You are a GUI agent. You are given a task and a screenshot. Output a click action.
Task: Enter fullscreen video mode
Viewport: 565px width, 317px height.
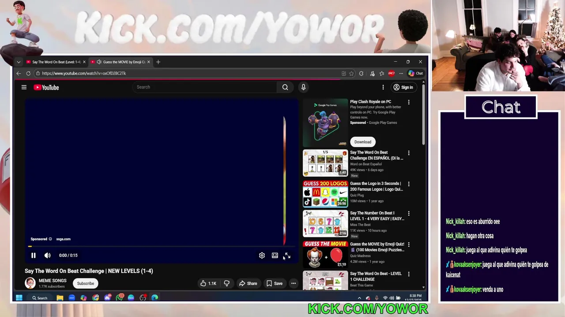tap(287, 255)
